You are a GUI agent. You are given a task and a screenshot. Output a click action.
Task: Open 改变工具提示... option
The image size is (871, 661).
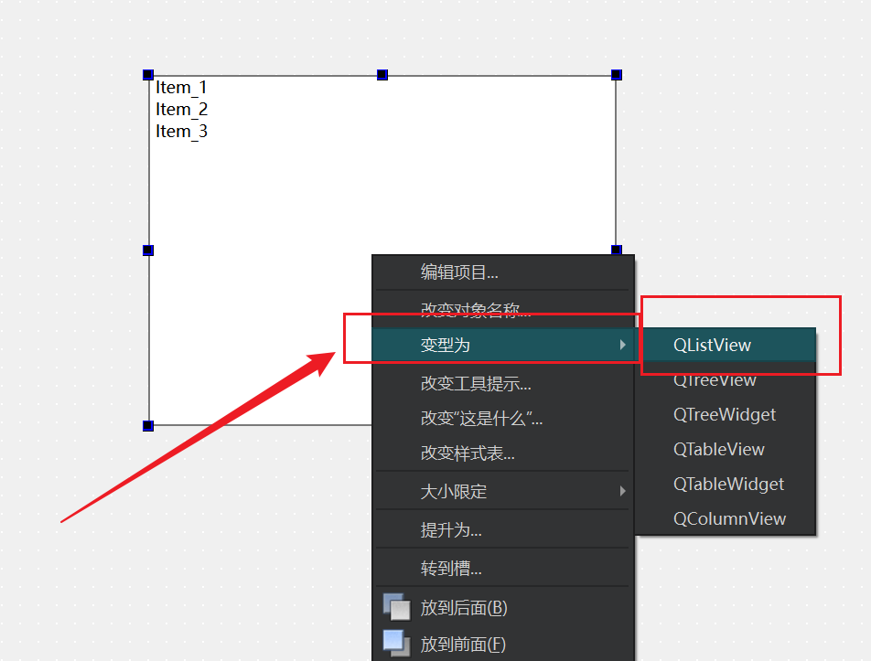(476, 384)
